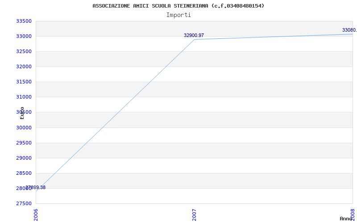
Task: Click the Euro axis title
Action: click(x=22, y=113)
